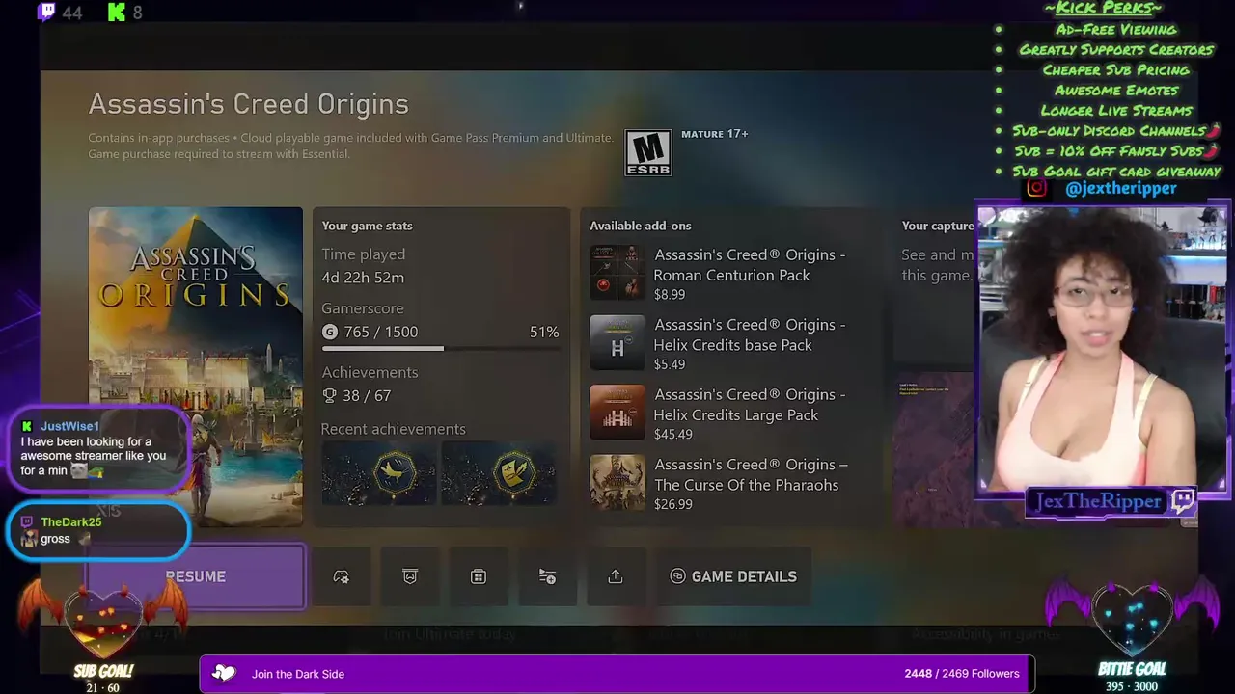Click the 'Your game stats' heading
This screenshot has height=694, width=1235.
[x=367, y=226]
